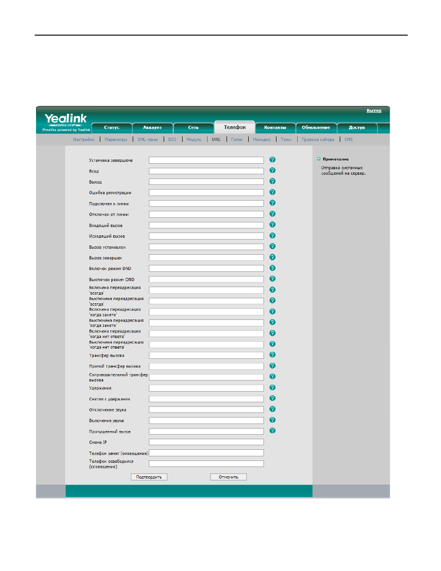Show help for 'Подключен к линии'
Image resolution: width=441 pixels, height=571 pixels.
pyautogui.click(x=272, y=203)
